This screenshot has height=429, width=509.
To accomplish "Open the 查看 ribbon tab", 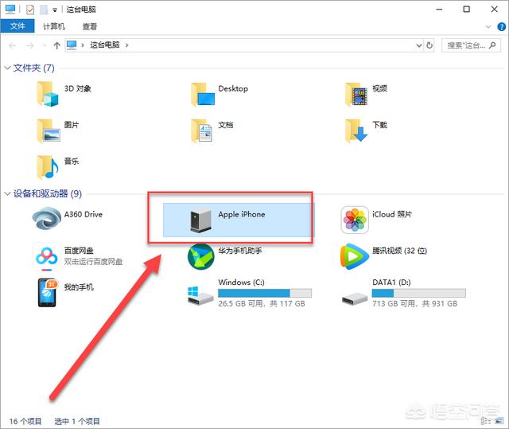I will (x=90, y=26).
